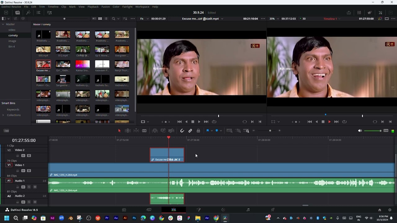Lock the Video 2 track
The image size is (397, 223).
18,155
